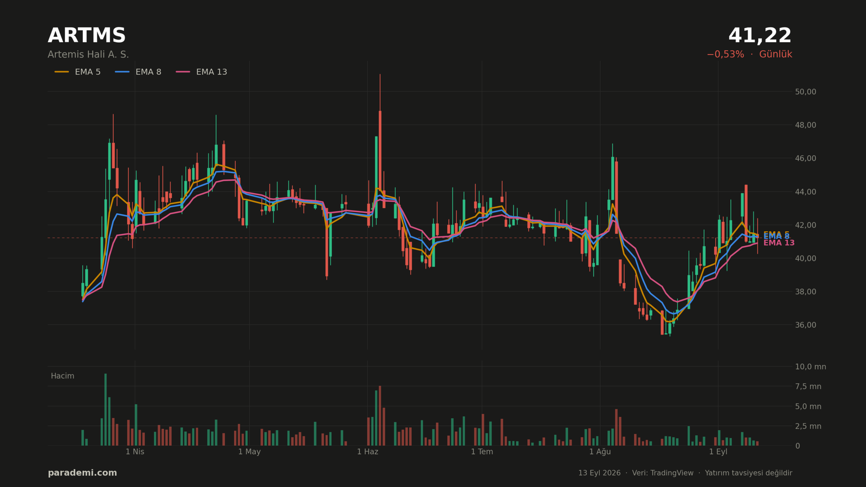Click the 42,00 price axis label
Image resolution: width=866 pixels, height=487 pixels.
[805, 225]
